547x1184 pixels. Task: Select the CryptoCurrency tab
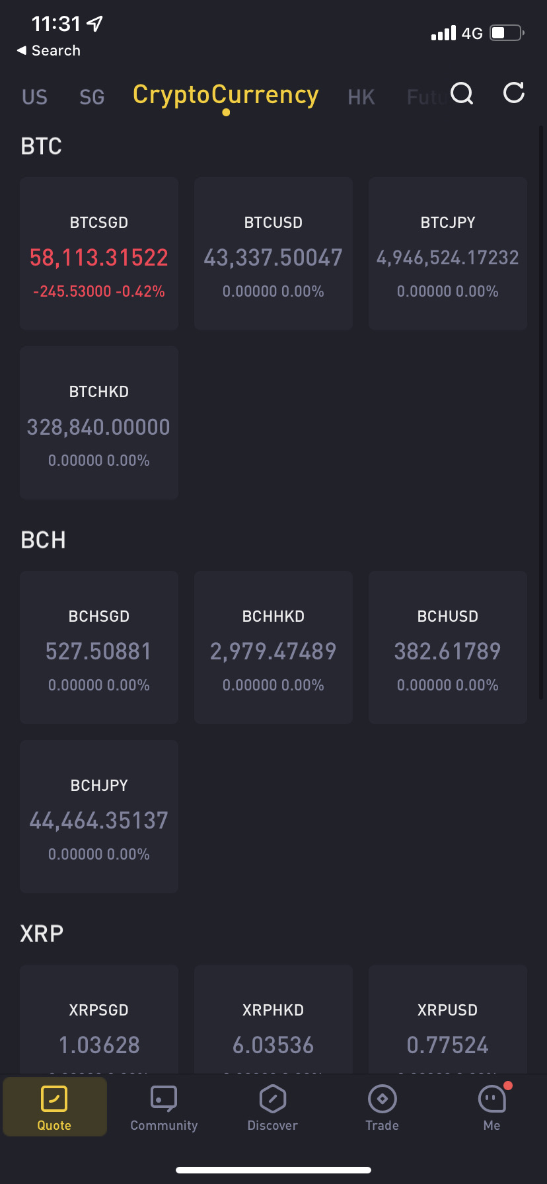226,95
